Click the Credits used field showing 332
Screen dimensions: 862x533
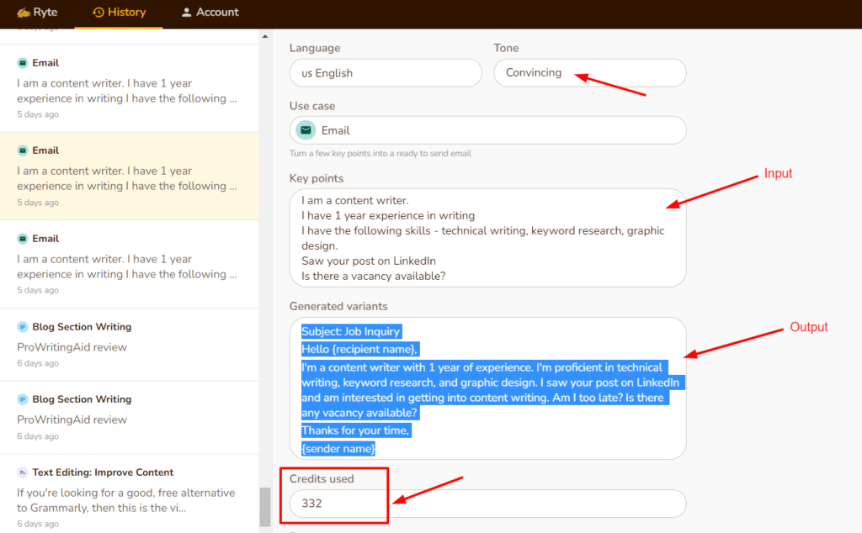(x=487, y=503)
